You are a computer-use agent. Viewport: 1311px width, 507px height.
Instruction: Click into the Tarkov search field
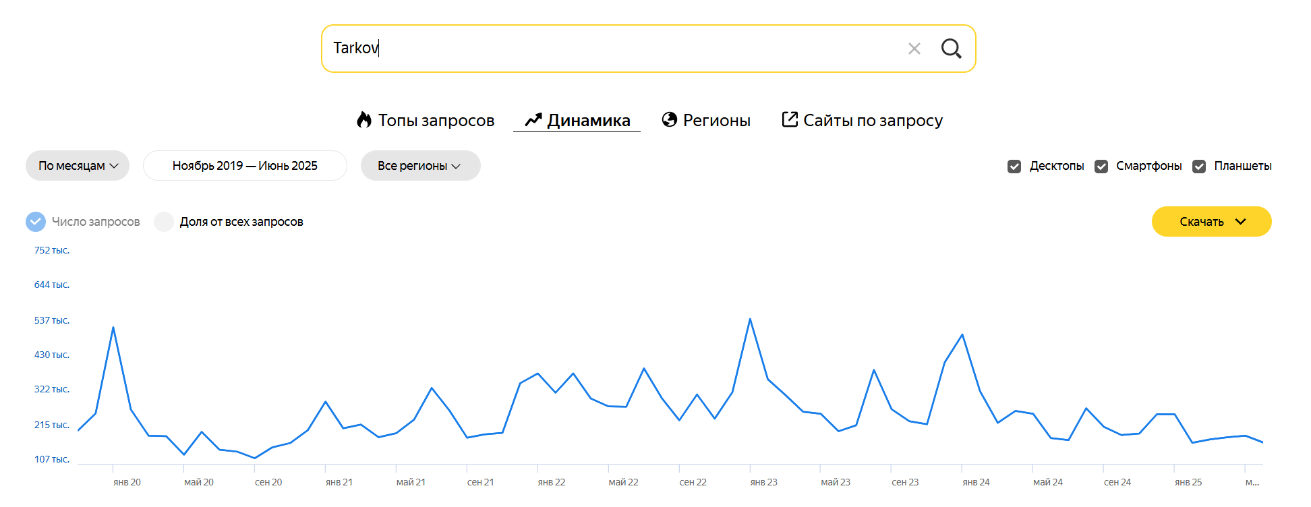[x=607, y=49]
